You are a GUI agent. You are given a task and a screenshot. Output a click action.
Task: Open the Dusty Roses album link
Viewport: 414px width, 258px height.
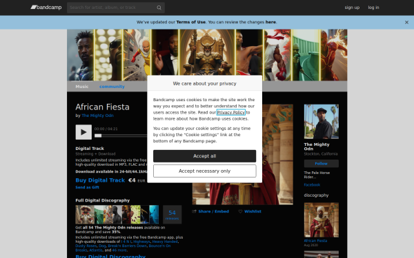tap(86, 246)
